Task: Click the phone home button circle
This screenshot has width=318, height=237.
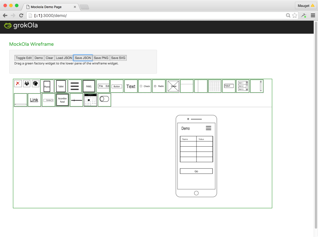Action: [x=196, y=193]
